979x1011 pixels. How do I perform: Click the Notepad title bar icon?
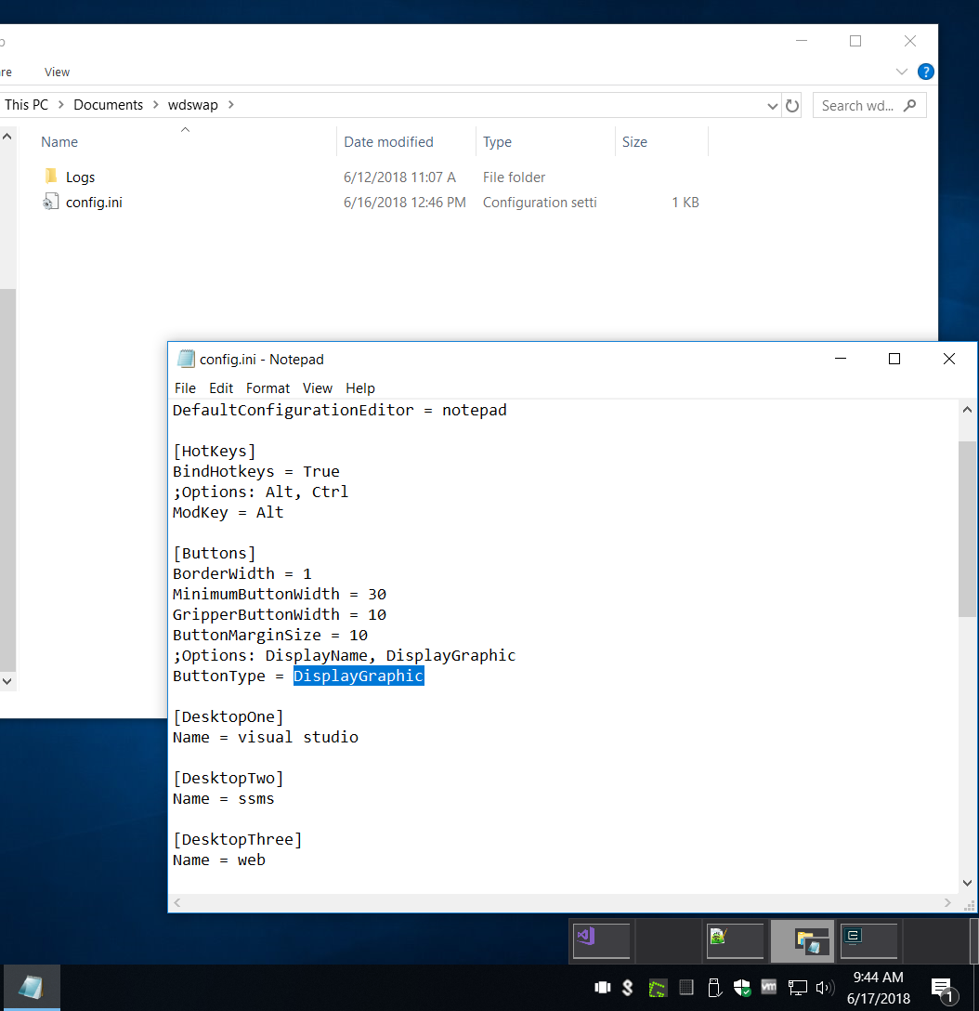[187, 359]
